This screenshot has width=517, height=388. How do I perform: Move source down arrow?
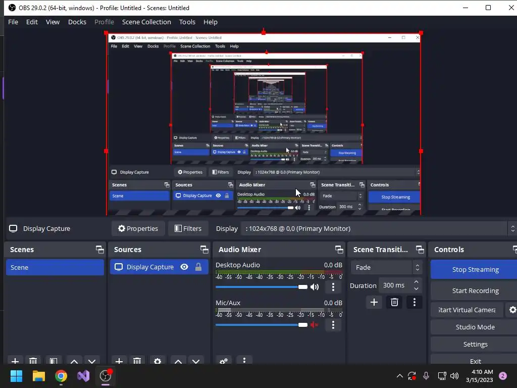[196, 361]
